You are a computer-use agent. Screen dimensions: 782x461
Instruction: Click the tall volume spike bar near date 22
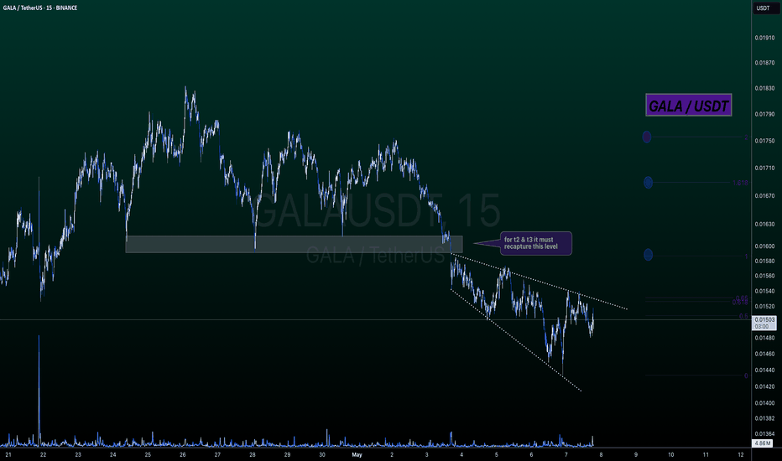[x=39, y=391]
